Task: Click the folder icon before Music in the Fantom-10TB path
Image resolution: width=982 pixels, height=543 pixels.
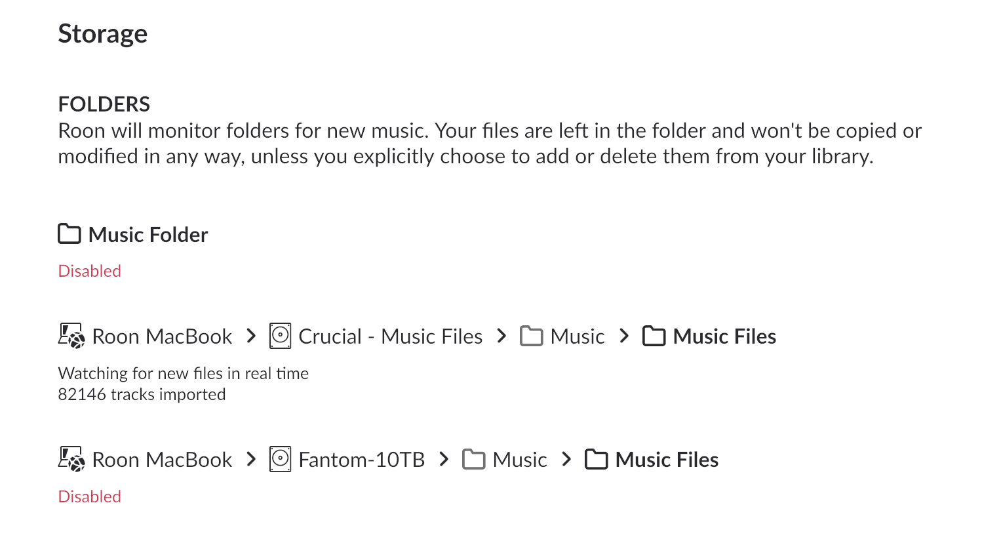Action: point(474,459)
